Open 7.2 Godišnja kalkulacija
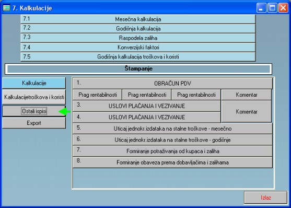Screen dimensions: 291x208 [x=138, y=29]
